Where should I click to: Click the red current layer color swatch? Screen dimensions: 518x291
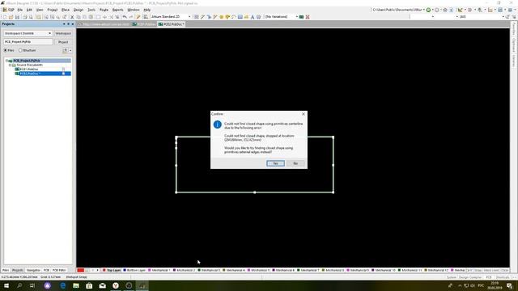pyautogui.click(x=81, y=270)
